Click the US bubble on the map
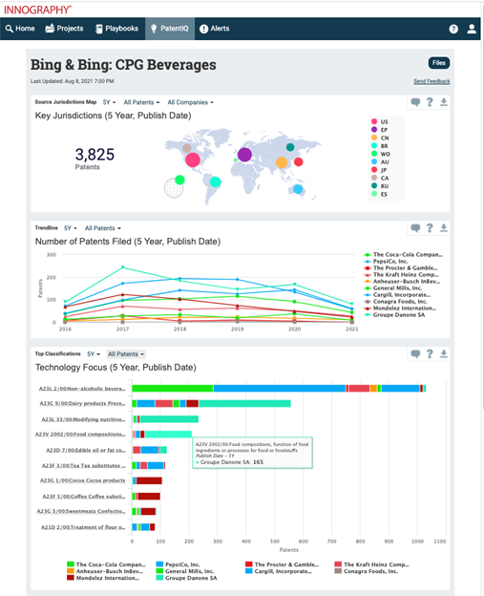The width and height of the screenshot is (484, 596). (x=193, y=160)
